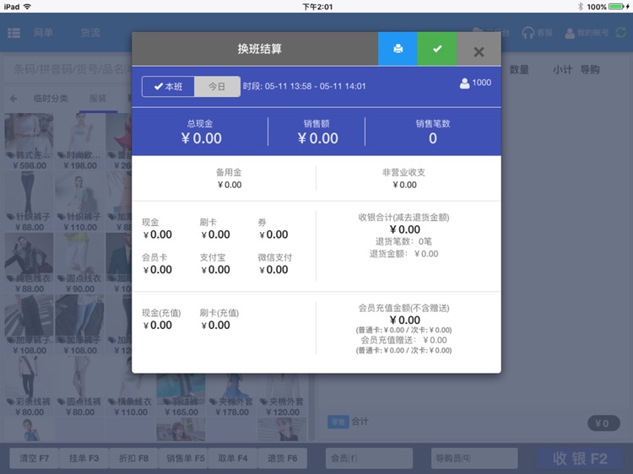Select the 时尚欧 product at ¥198.00
Viewport: 633px width, 474px height.
80,142
